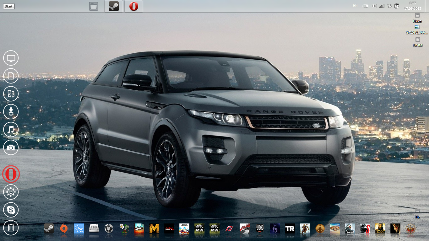Click the airplane tray icon
This screenshot has height=241, width=429.
389,6
